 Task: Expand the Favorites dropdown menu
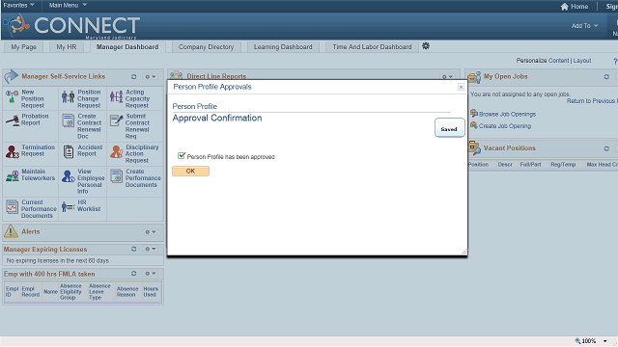pos(18,5)
